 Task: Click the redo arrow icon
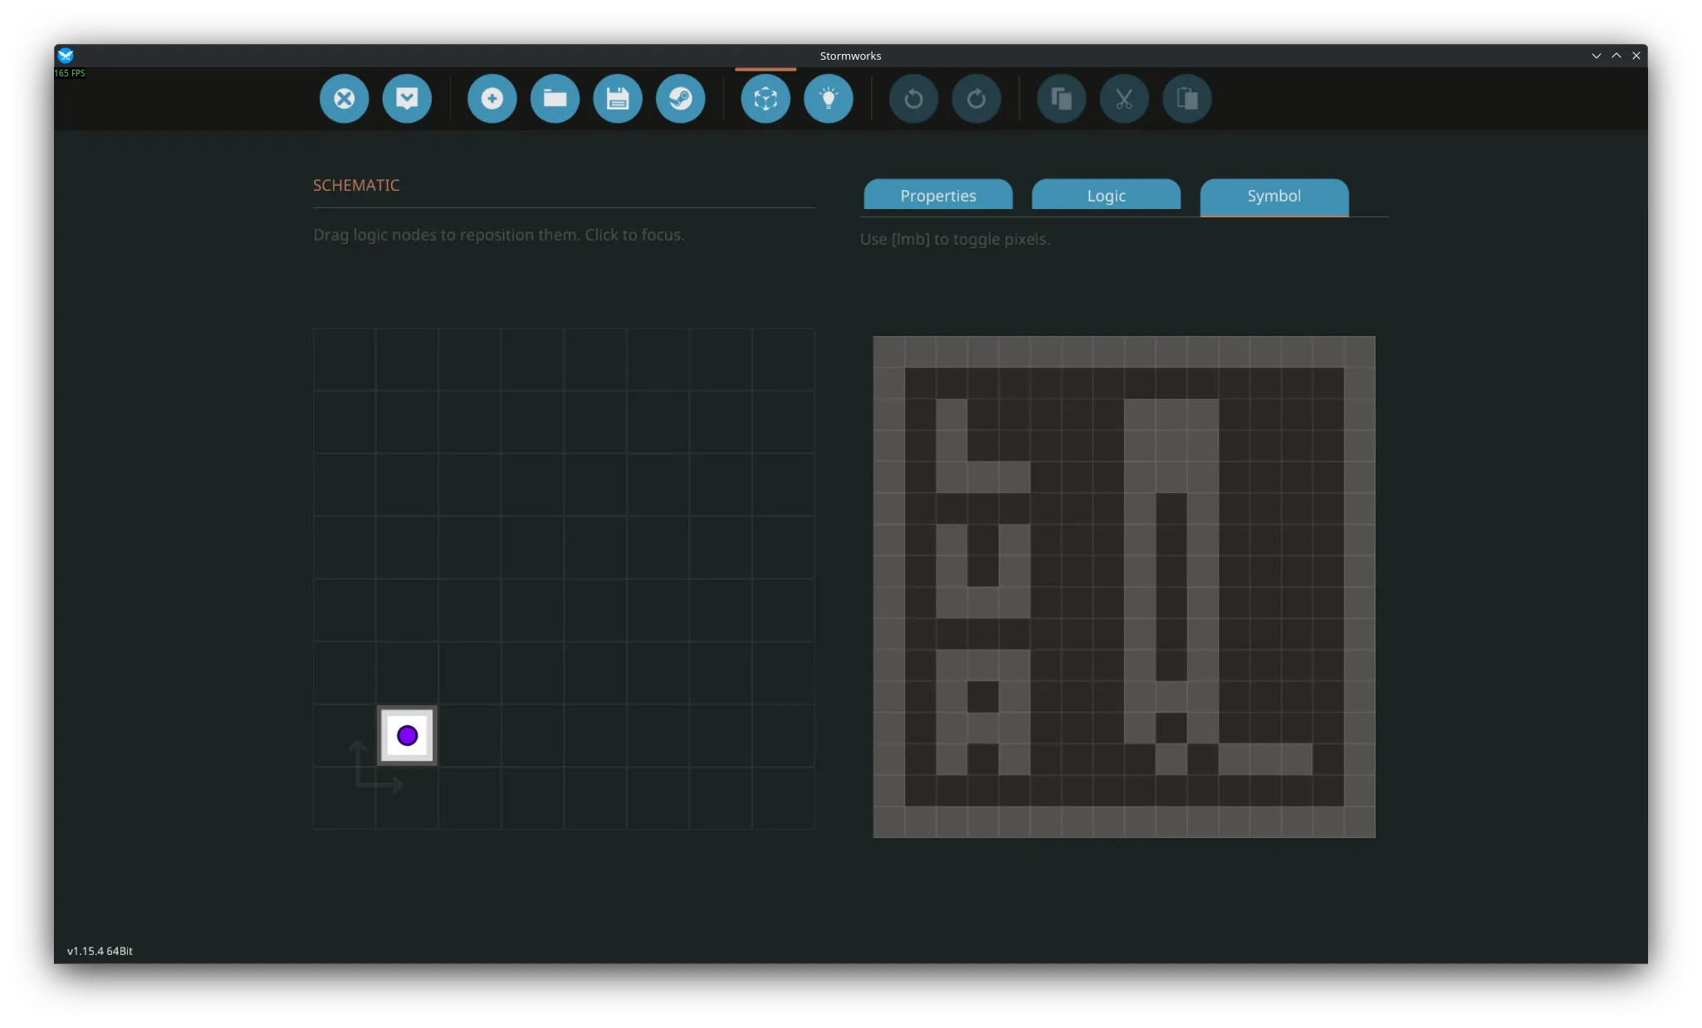(x=976, y=99)
